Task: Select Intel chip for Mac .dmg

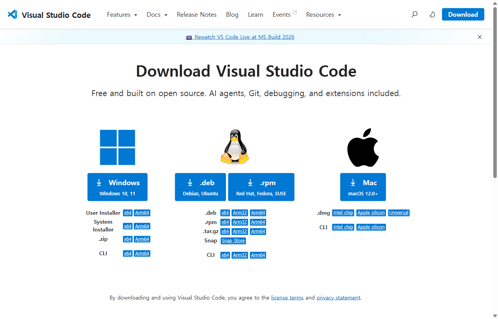Action: (343, 213)
